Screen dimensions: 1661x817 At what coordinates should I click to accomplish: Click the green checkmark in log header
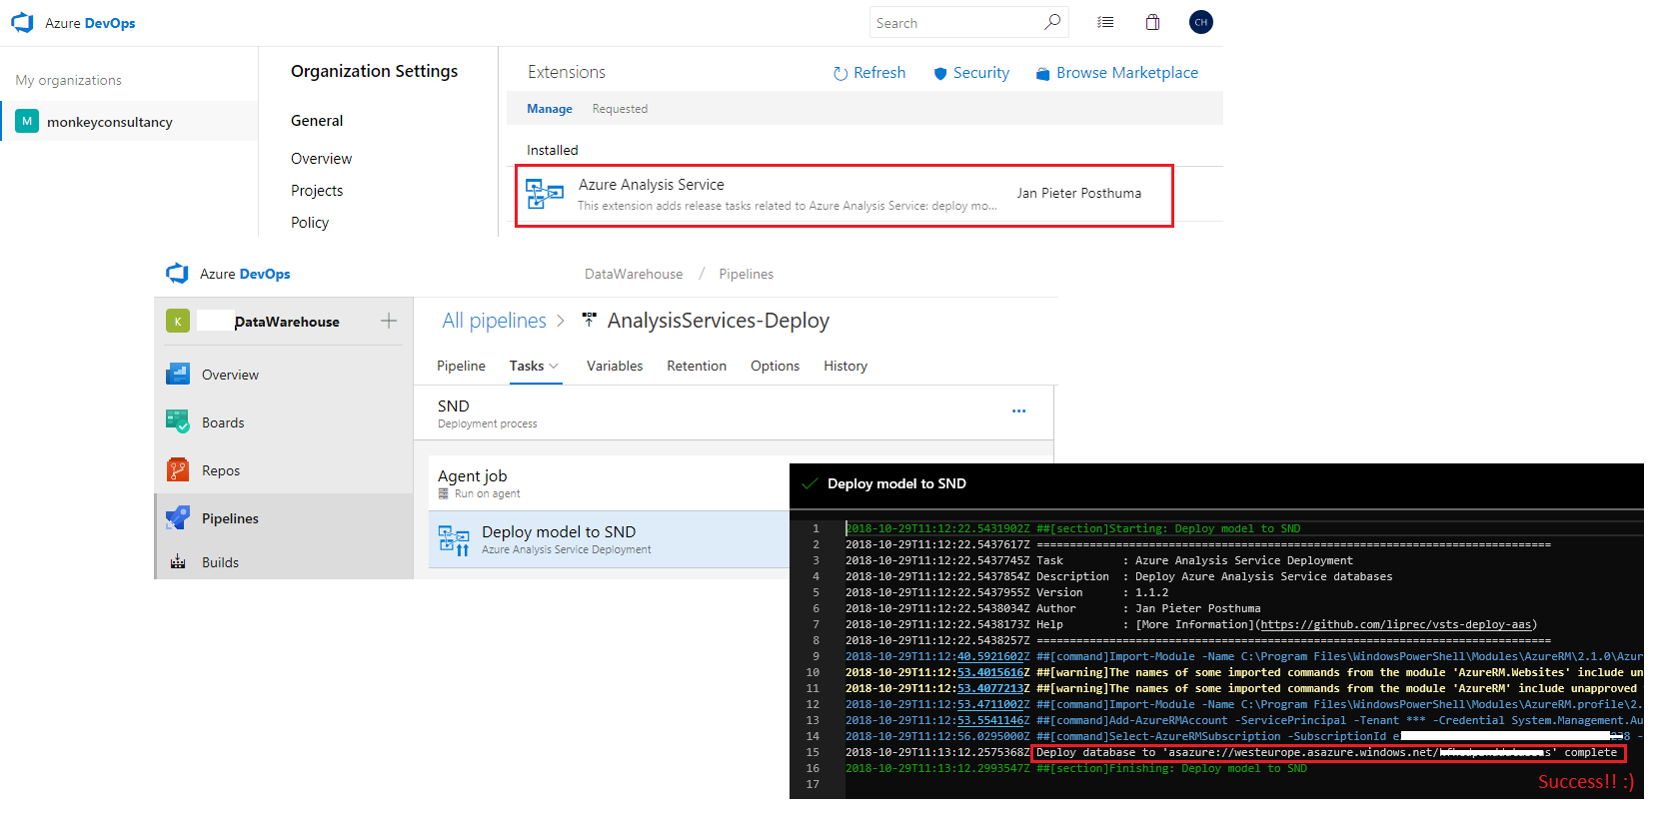click(810, 483)
